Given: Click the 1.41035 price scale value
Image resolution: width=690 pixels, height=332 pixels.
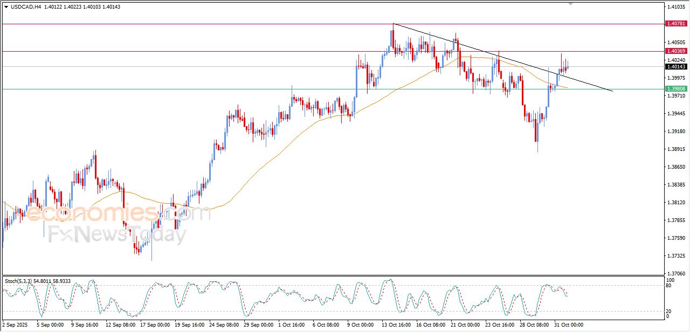Looking at the screenshot, I should (675, 7).
